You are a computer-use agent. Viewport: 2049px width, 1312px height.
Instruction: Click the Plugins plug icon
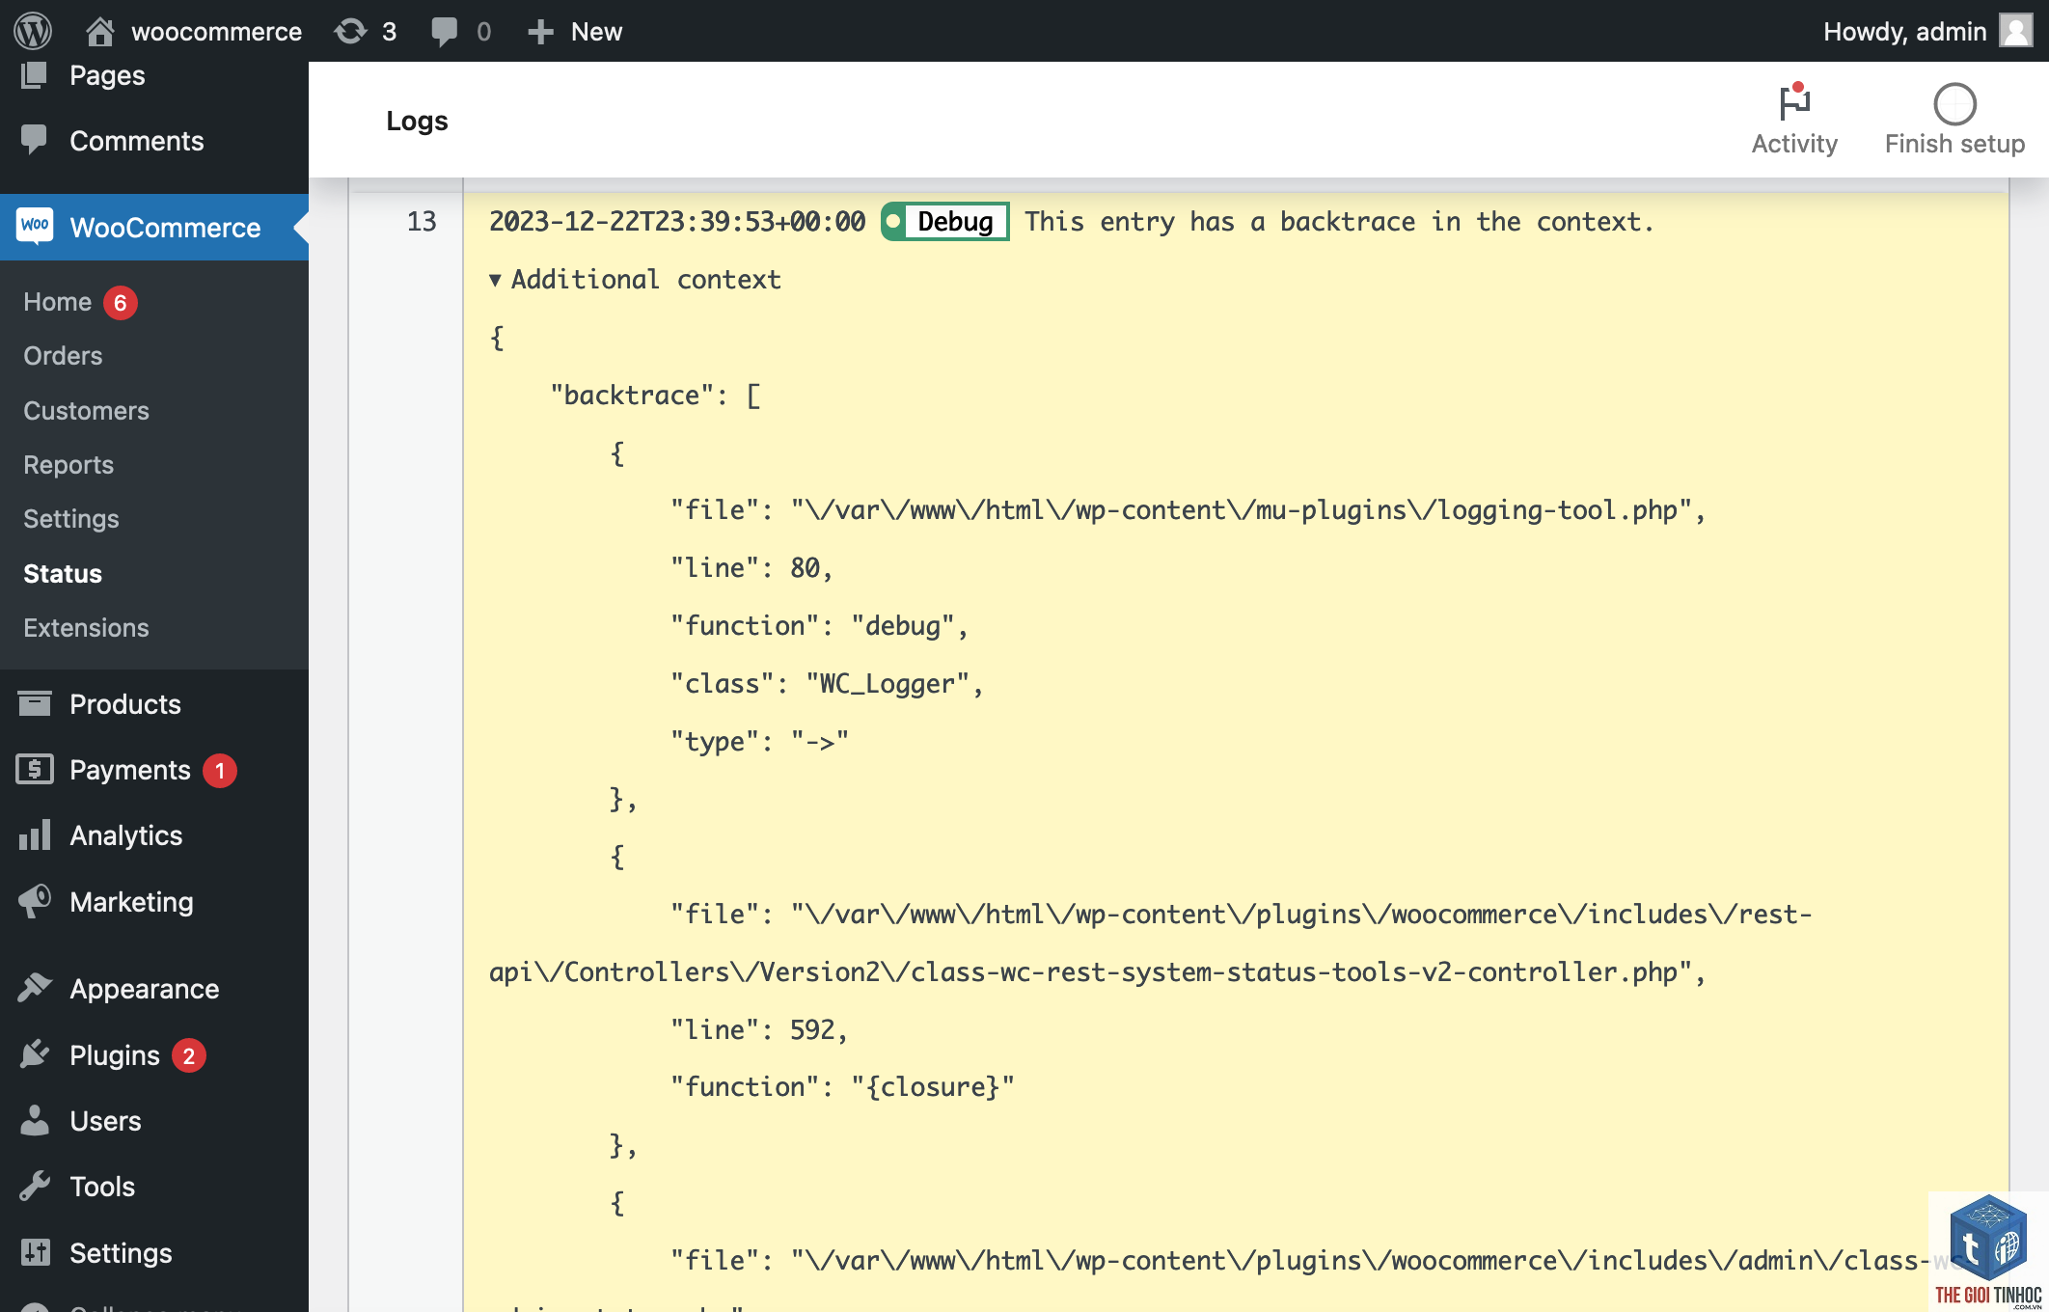pyautogui.click(x=34, y=1054)
